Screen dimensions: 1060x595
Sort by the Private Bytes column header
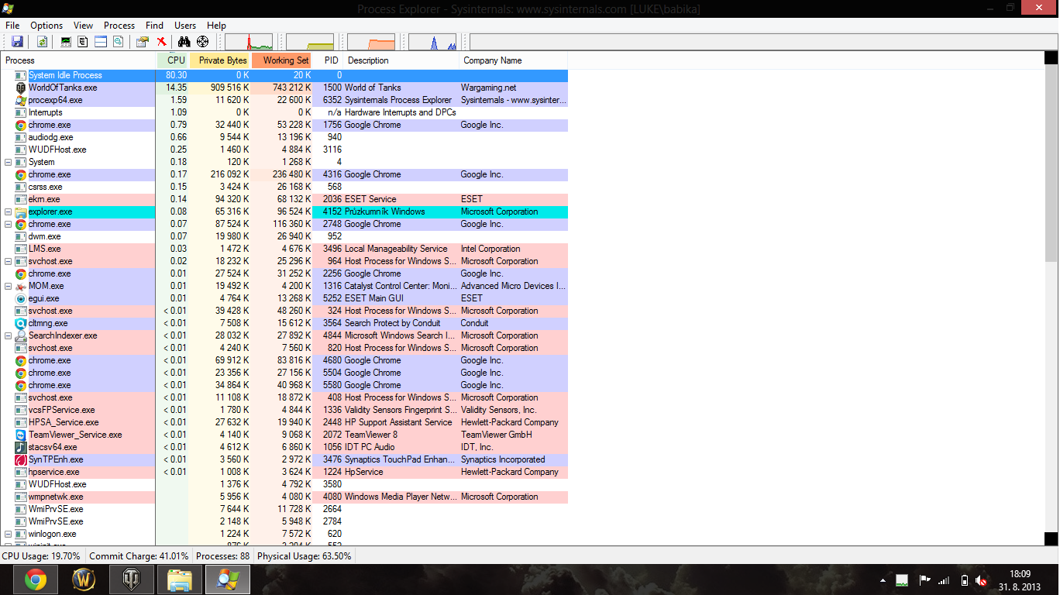(x=222, y=60)
